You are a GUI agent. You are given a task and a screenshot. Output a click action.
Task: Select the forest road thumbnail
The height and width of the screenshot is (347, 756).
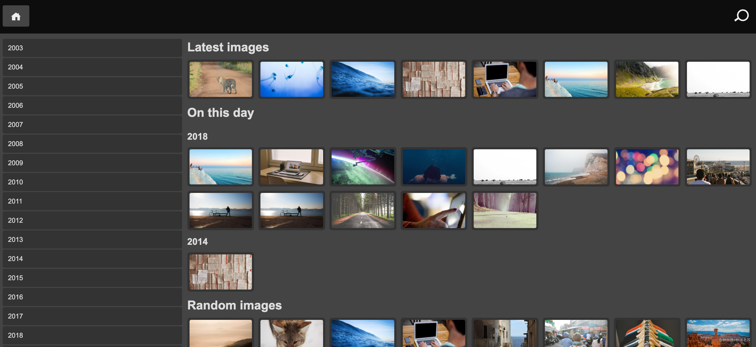(363, 210)
